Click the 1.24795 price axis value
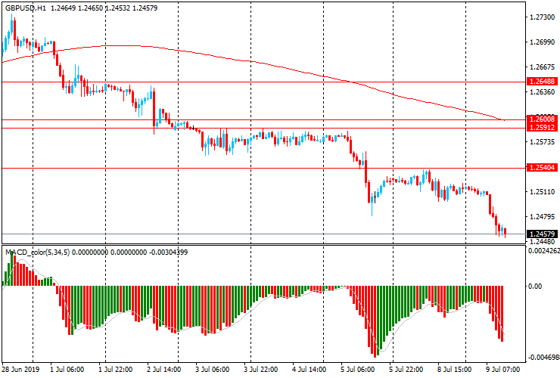Screen dimensions: 560x378 coord(543,217)
